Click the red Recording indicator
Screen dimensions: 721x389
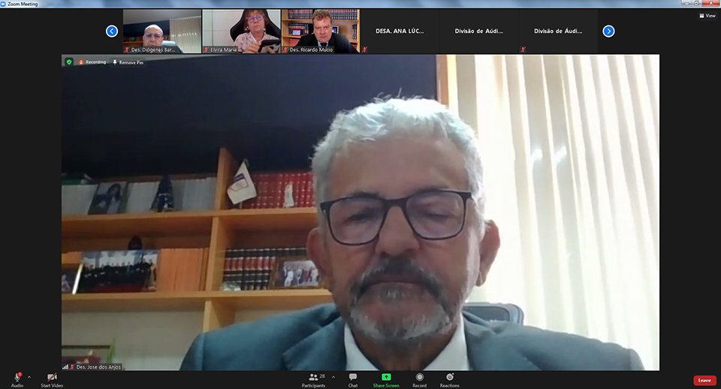click(x=92, y=62)
